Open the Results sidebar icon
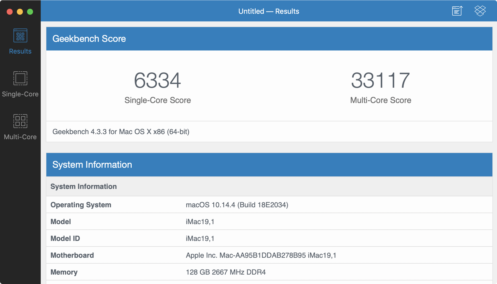 (x=20, y=36)
